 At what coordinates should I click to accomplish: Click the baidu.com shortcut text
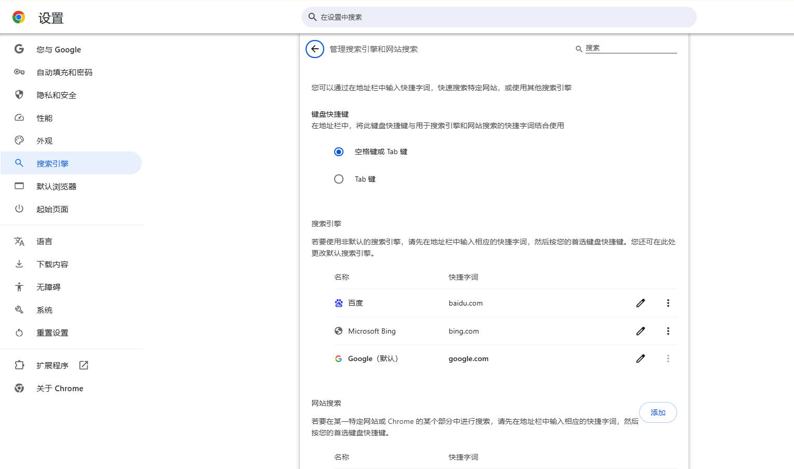click(x=466, y=303)
